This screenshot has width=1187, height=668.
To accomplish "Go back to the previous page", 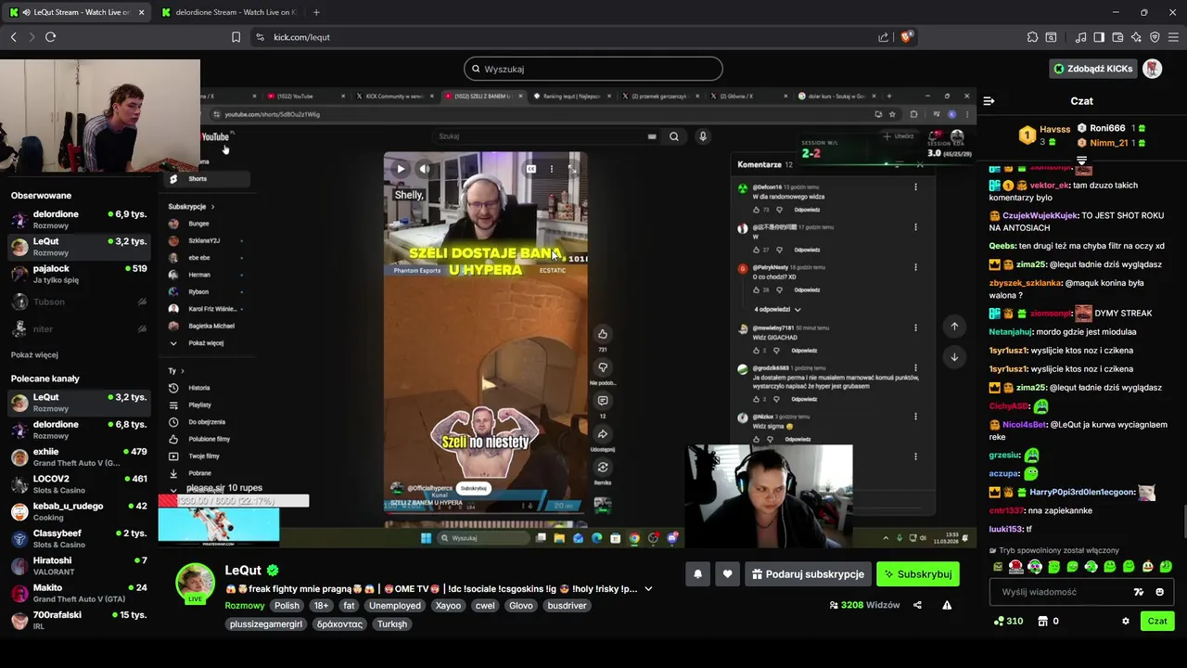I will pyautogui.click(x=13, y=37).
